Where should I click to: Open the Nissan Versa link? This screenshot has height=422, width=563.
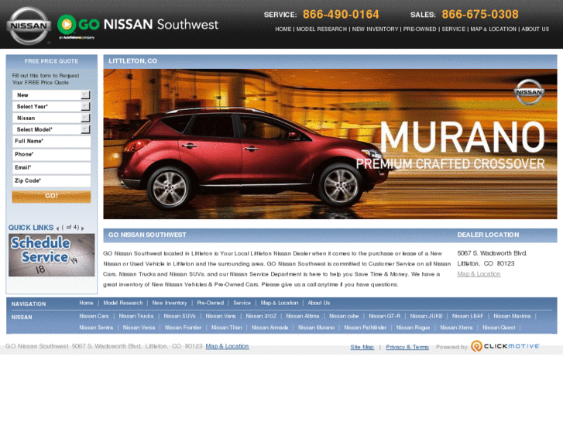139,328
